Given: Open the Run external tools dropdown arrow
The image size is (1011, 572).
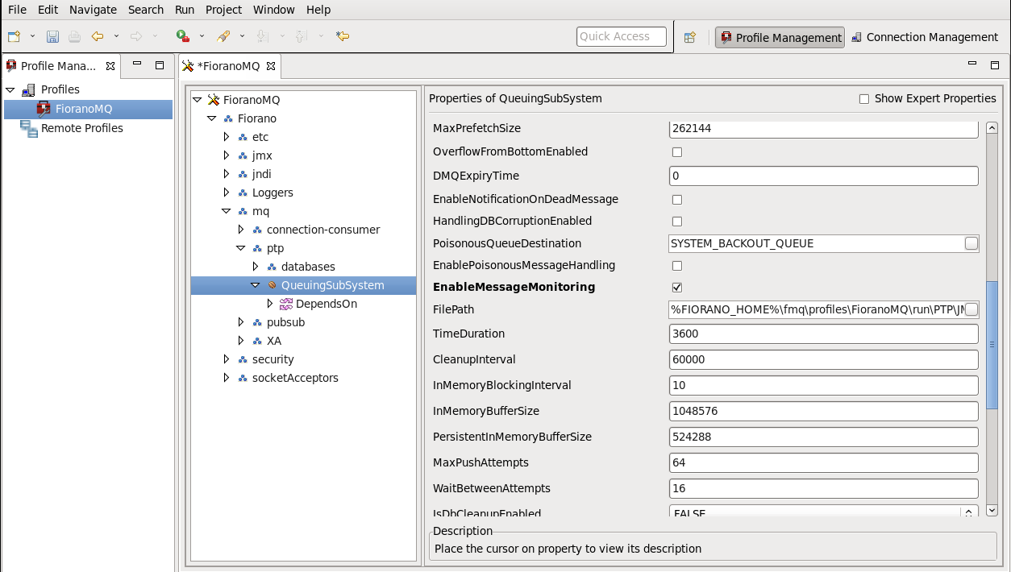Looking at the screenshot, I should click(202, 36).
